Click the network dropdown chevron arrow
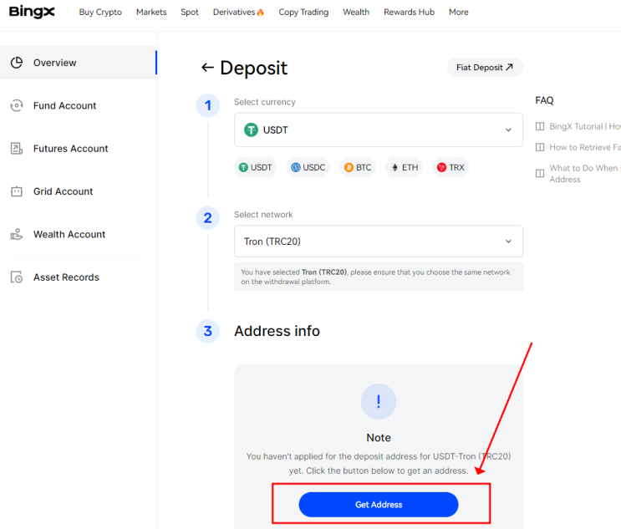The image size is (621, 529). pyautogui.click(x=508, y=242)
